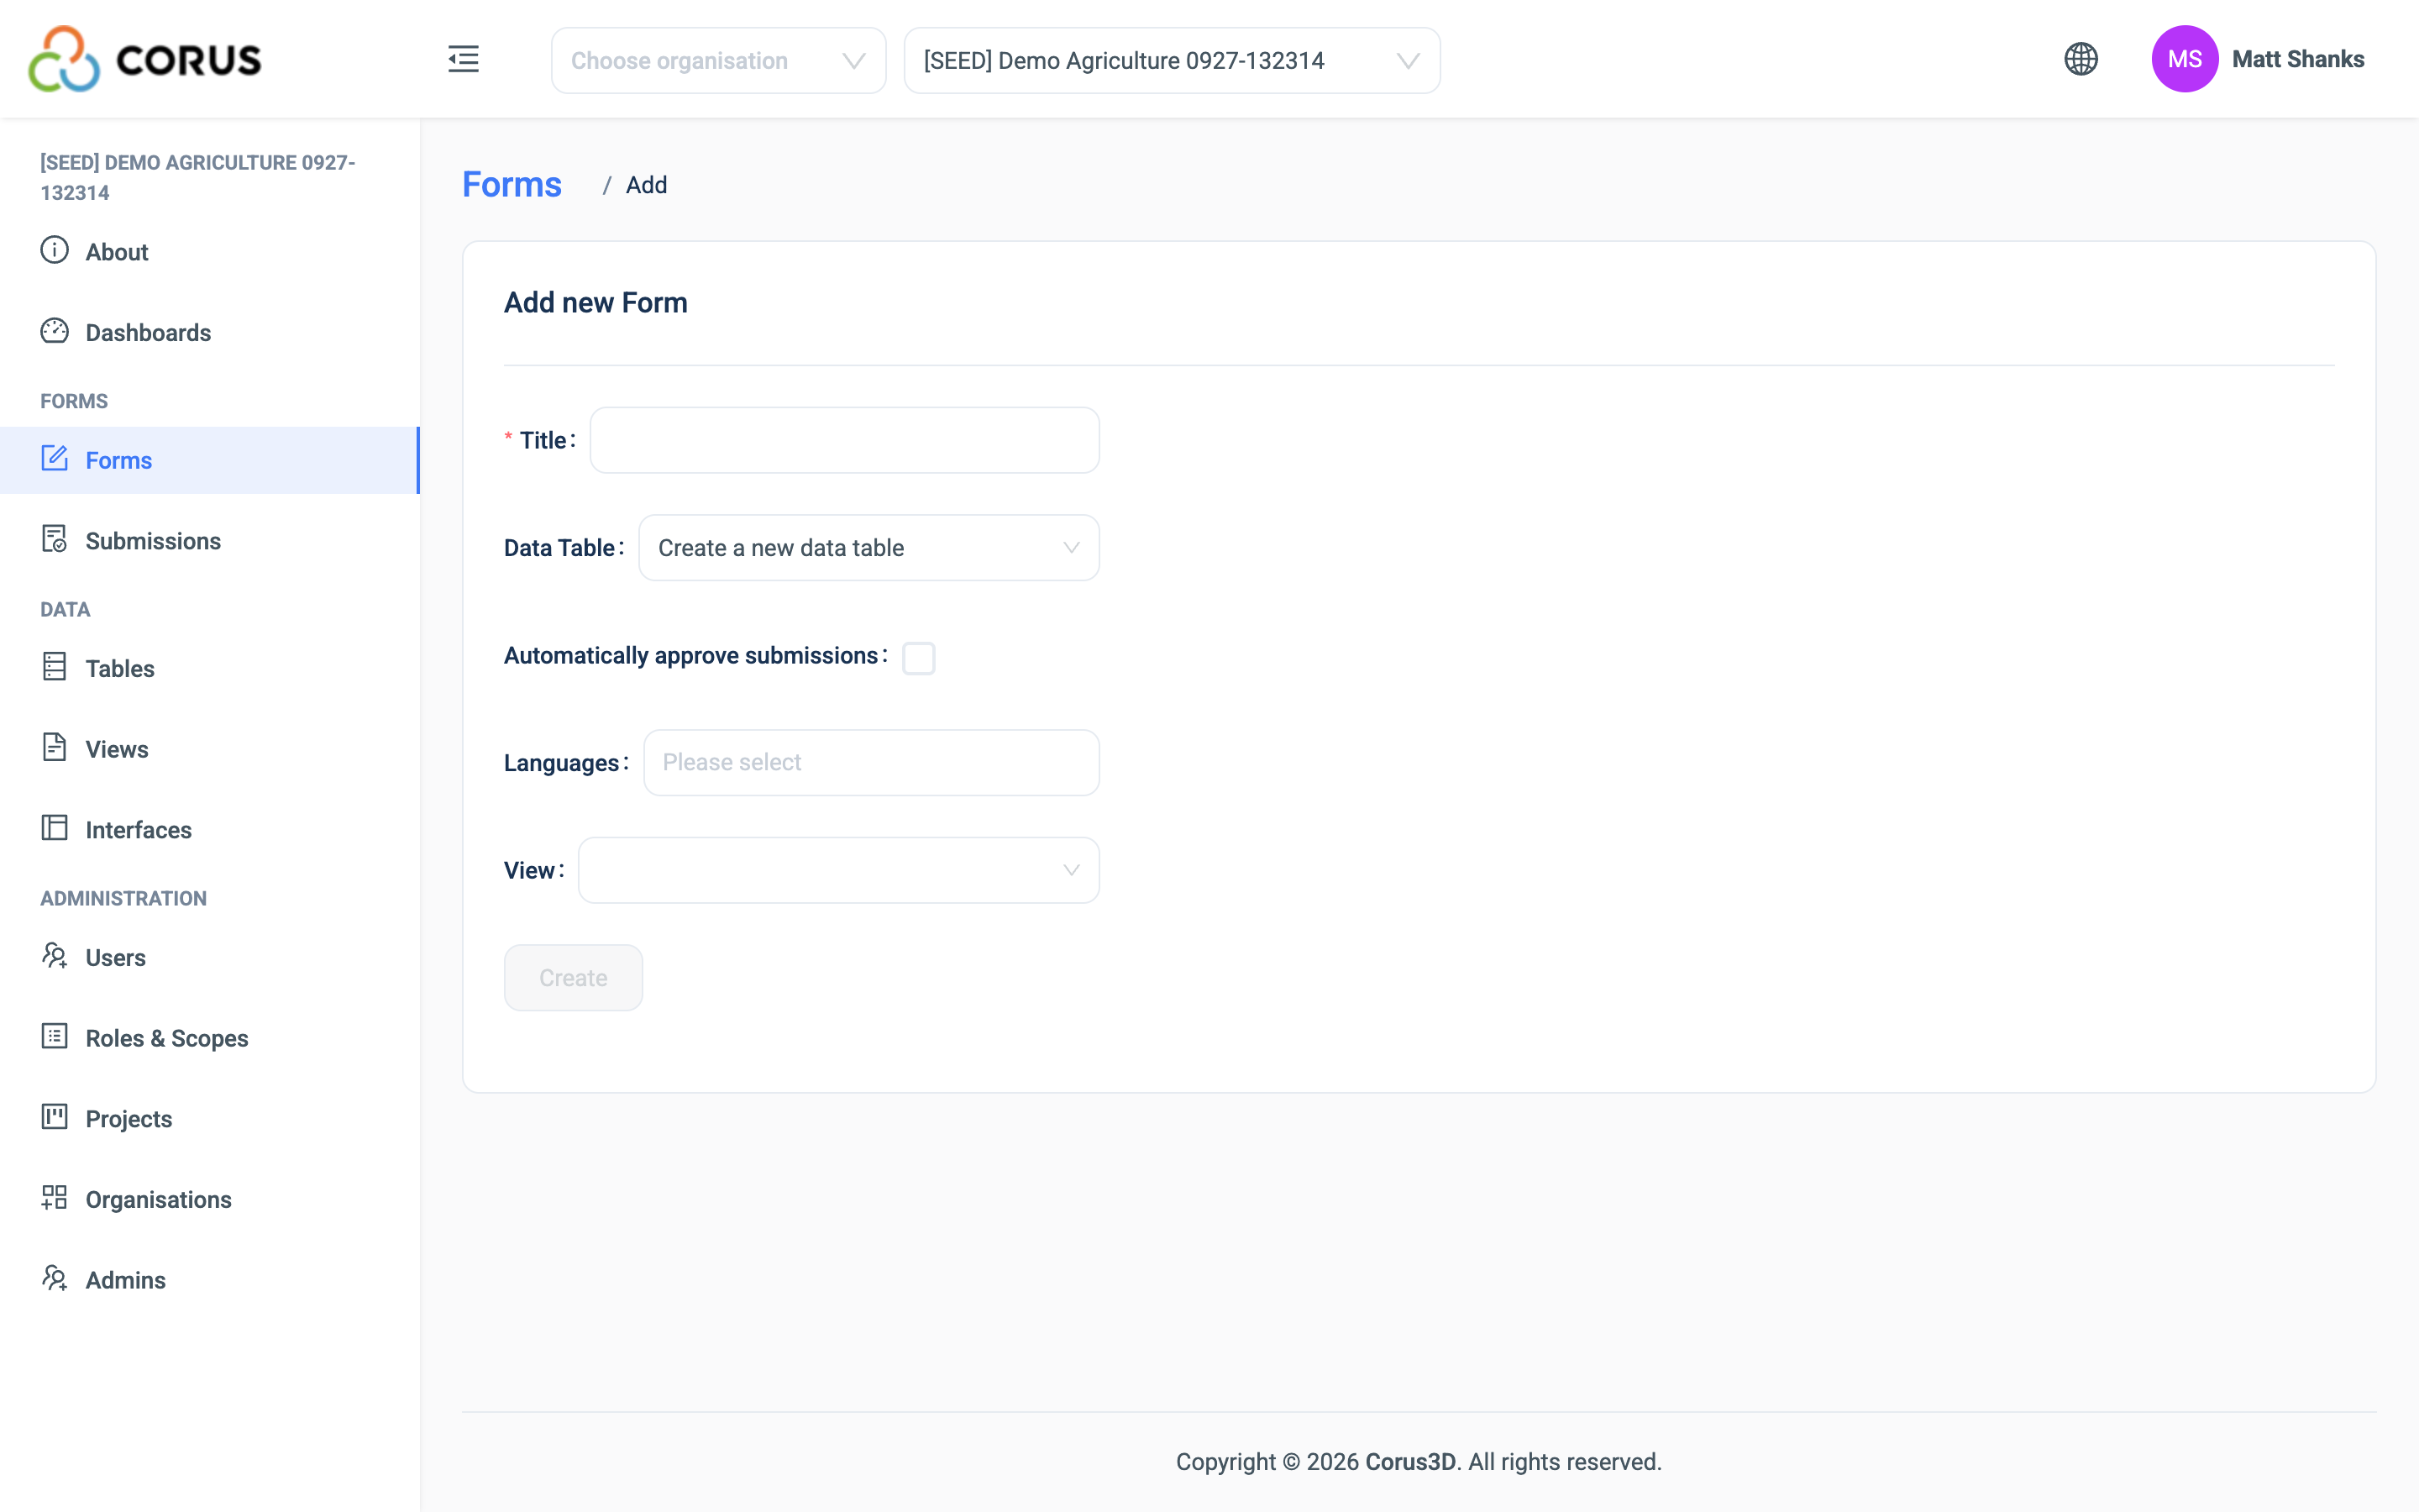Click the Interfaces layout icon

[54, 828]
